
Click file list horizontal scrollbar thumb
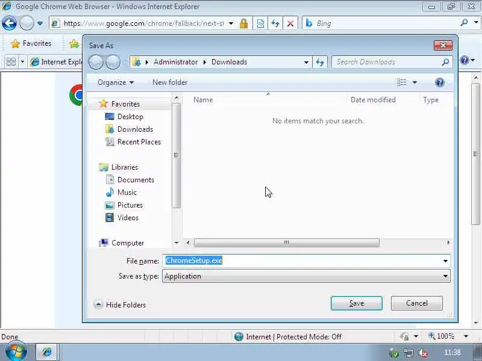click(x=287, y=242)
